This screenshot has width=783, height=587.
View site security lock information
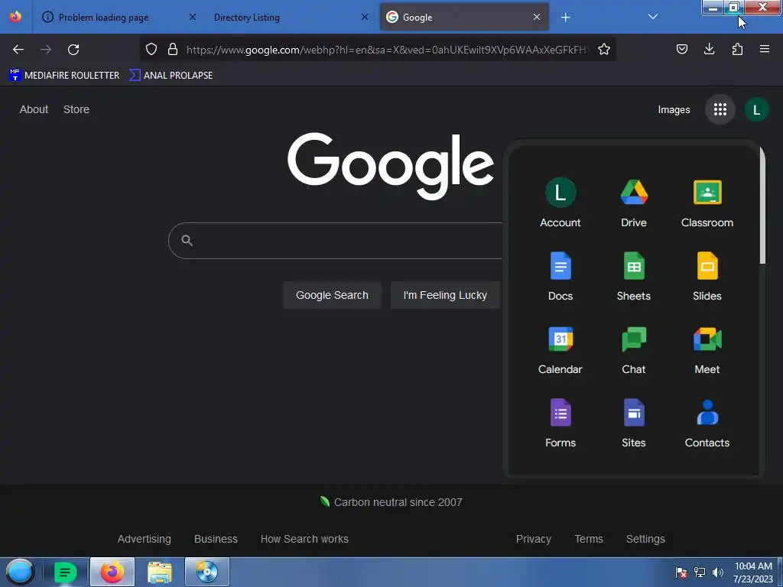[173, 49]
